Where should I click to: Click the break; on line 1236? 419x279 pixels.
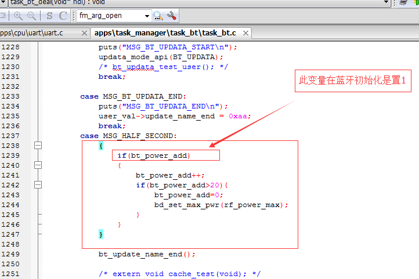[x=112, y=126]
